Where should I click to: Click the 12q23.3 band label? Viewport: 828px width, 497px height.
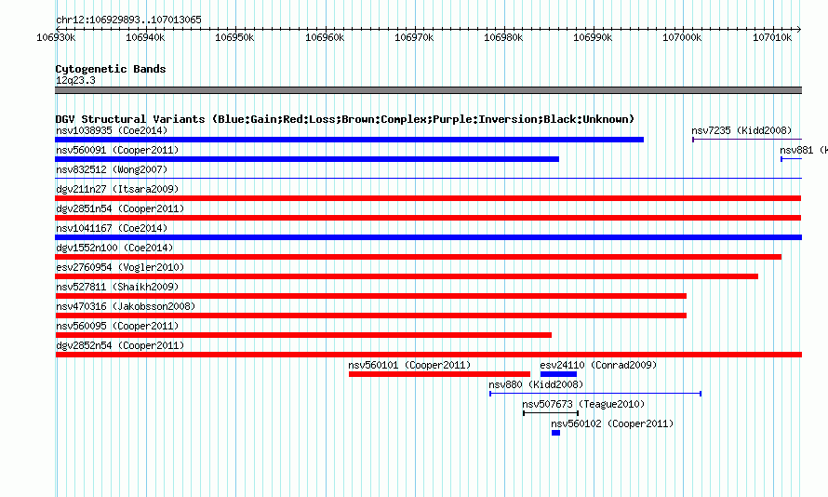coord(75,80)
